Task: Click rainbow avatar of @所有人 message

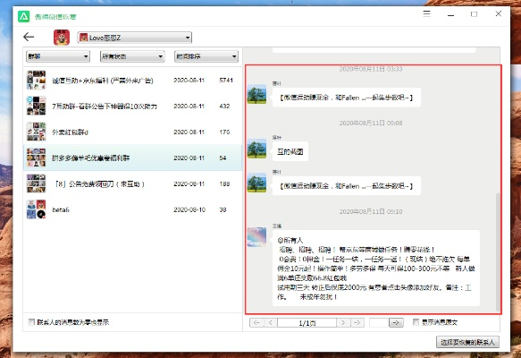Action: coord(256,236)
